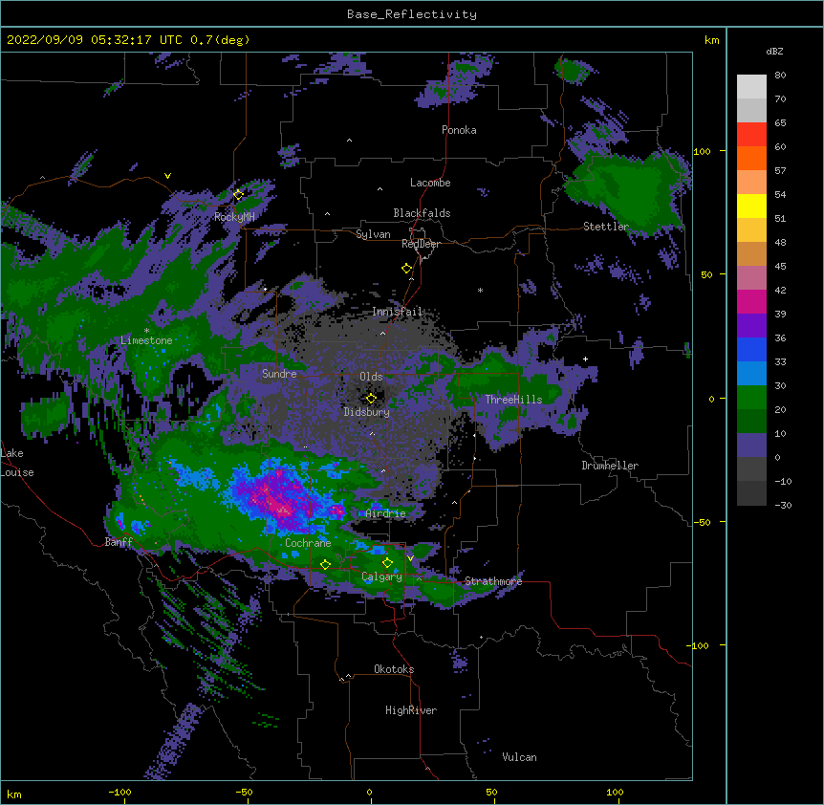This screenshot has height=805, width=824.
Task: Click the Lacombe label
Action: [430, 183]
